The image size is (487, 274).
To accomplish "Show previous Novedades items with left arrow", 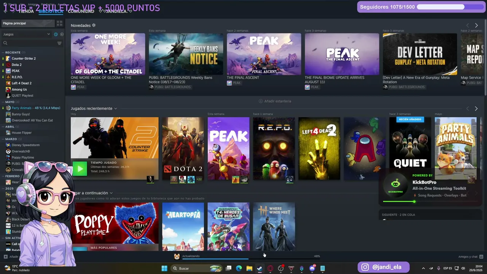I will (468, 25).
